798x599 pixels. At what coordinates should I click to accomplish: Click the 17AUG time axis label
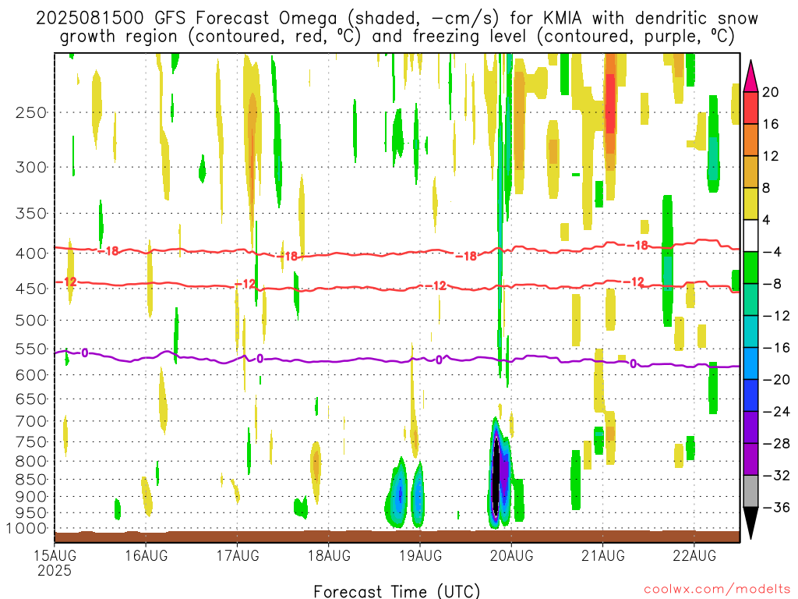tap(238, 555)
